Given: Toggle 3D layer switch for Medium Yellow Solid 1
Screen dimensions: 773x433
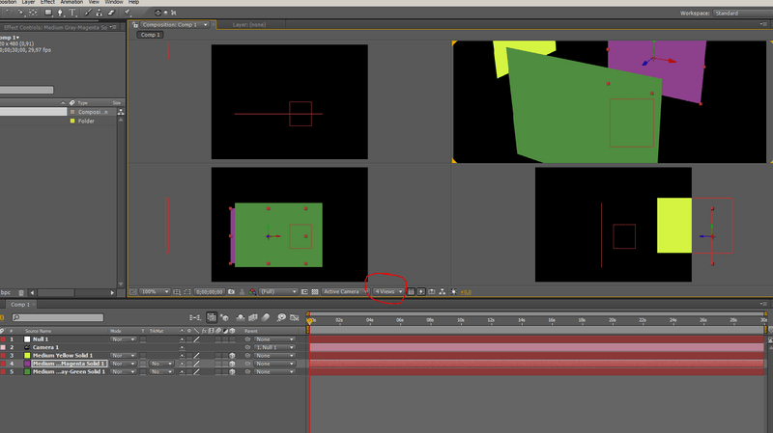Looking at the screenshot, I should 231,355.
